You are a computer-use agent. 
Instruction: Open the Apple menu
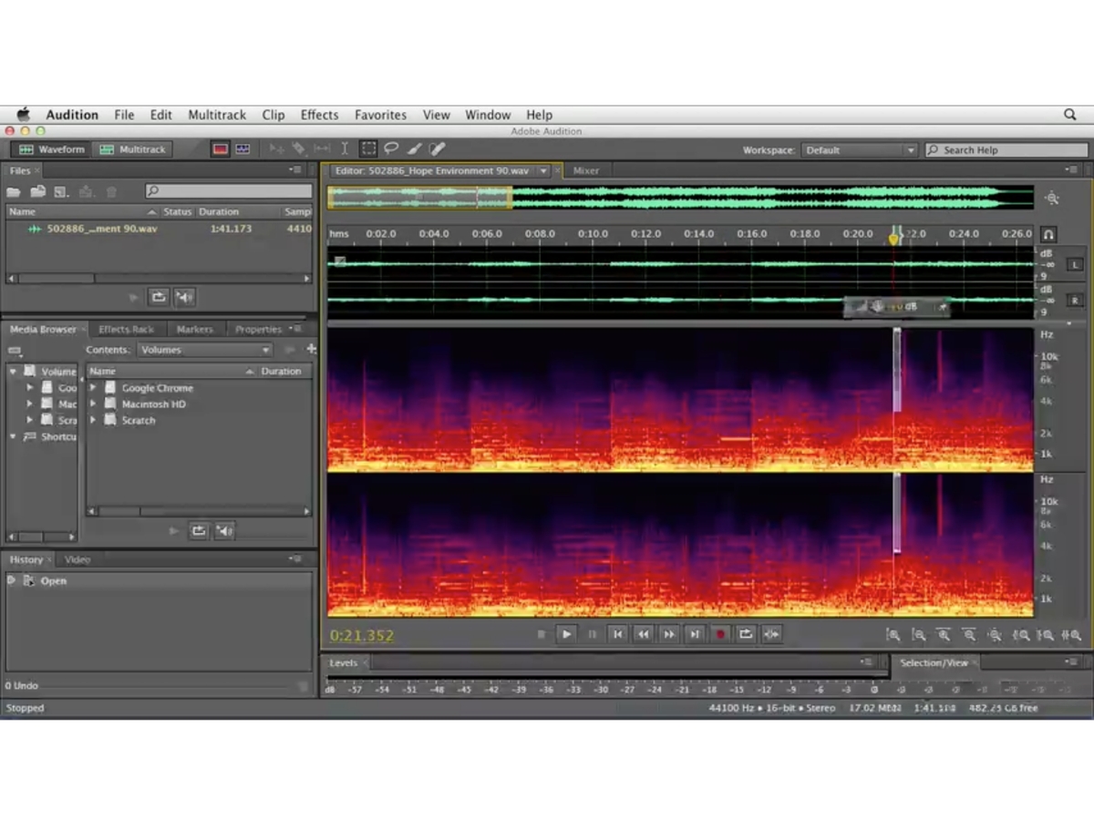click(23, 115)
